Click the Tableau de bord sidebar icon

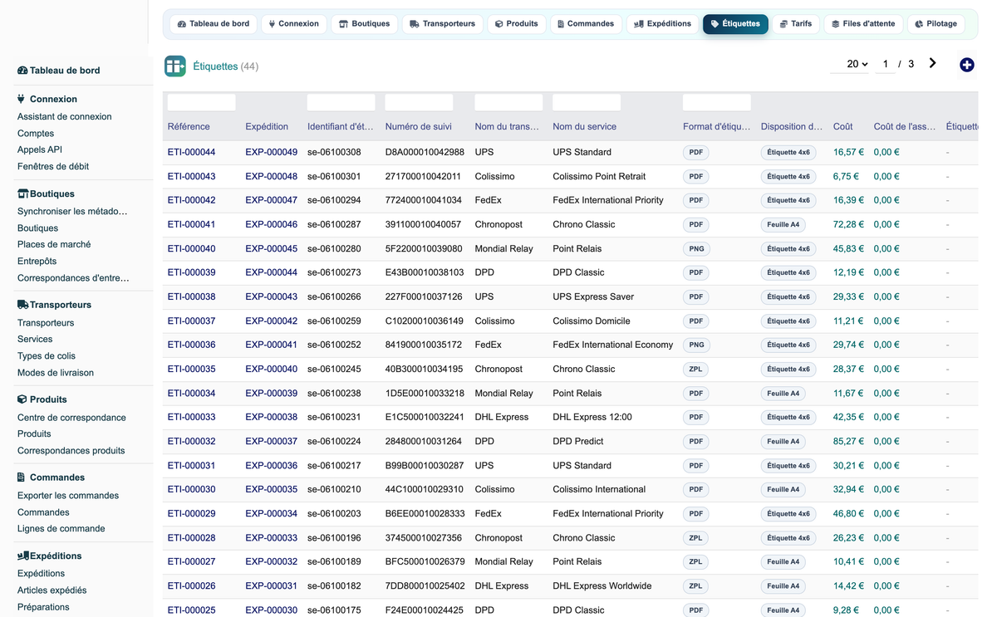click(x=22, y=71)
